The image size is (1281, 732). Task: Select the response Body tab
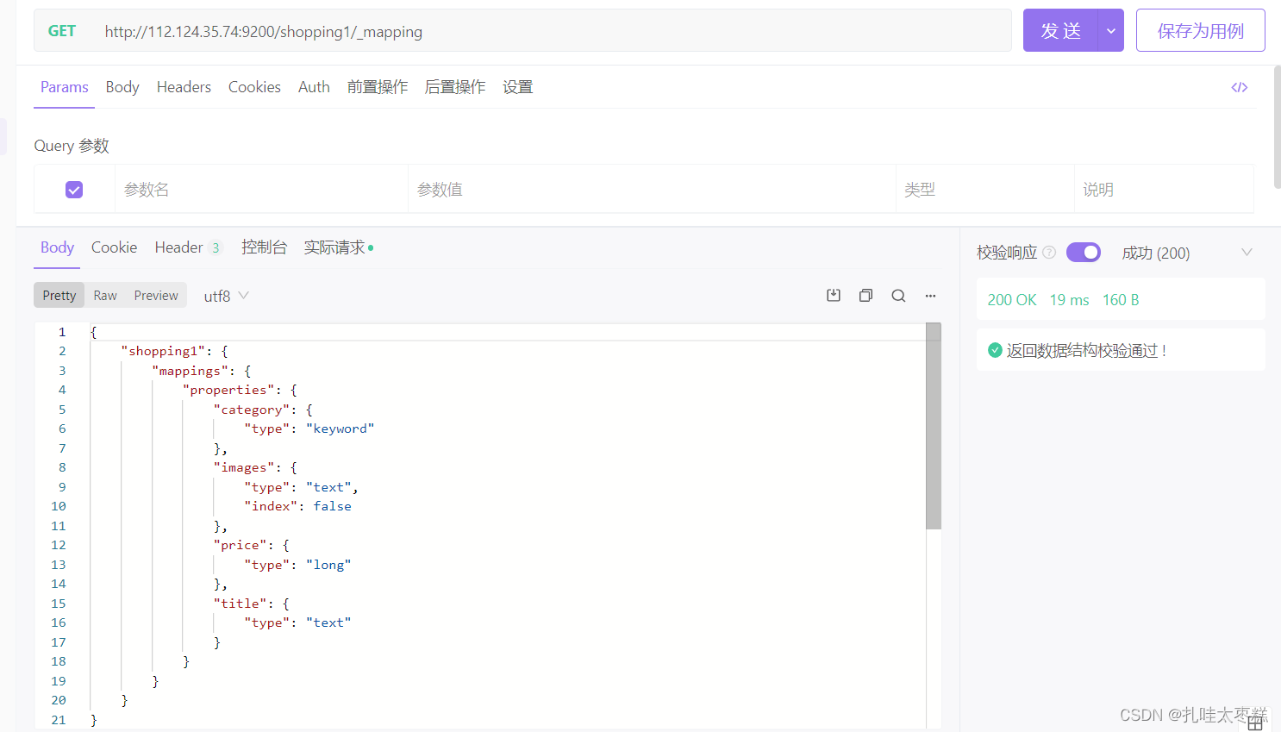click(x=57, y=247)
